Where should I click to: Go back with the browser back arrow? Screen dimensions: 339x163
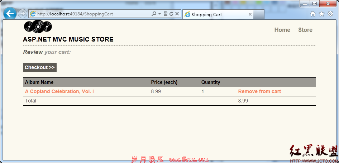(x=10, y=14)
